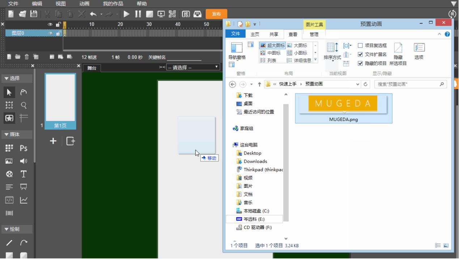Uncheck the 文件扩展名 checkbox
The image size is (459, 259).
point(360,54)
